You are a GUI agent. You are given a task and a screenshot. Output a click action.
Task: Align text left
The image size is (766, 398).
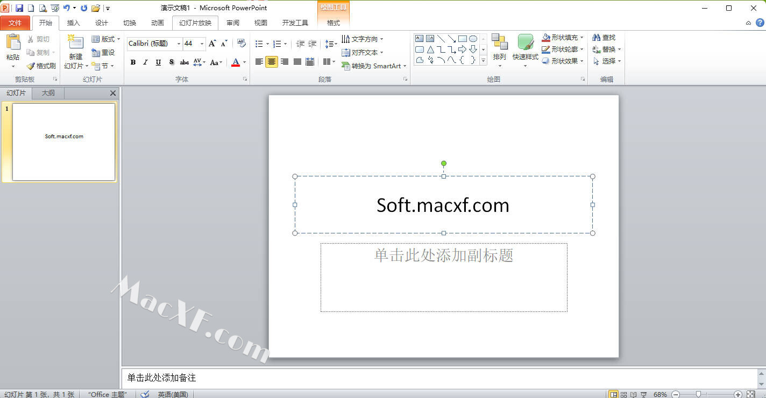tap(259, 62)
